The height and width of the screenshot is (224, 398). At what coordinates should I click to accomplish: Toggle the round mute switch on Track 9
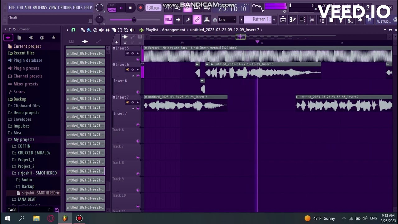138,190
